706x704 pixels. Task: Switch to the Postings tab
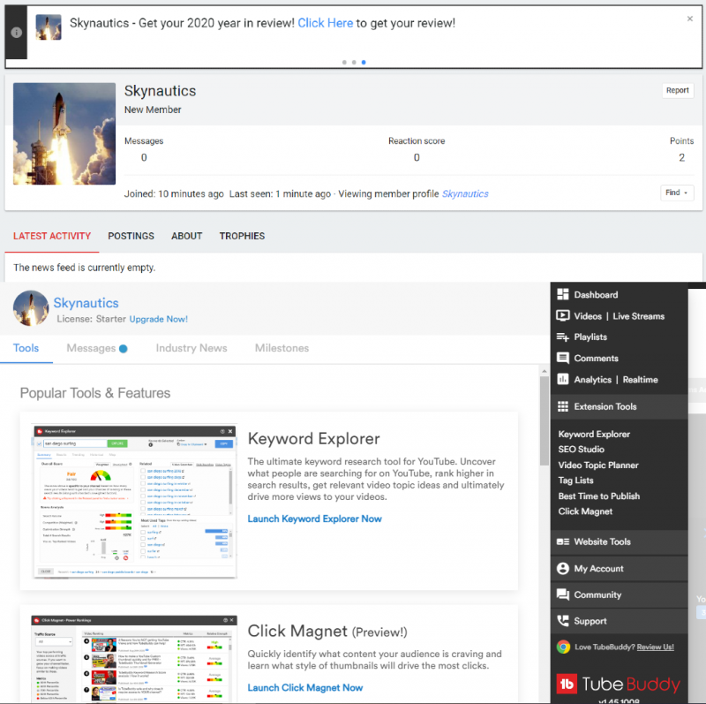pos(131,236)
